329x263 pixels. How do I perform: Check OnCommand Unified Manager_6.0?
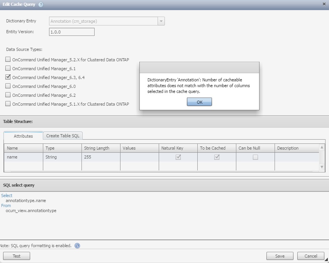[8, 86]
